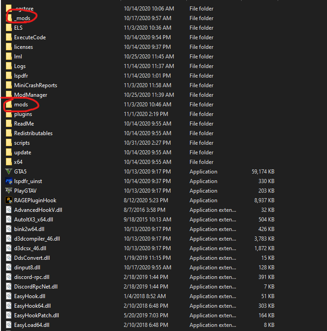Click the ModManager folder icon

pos(9,95)
